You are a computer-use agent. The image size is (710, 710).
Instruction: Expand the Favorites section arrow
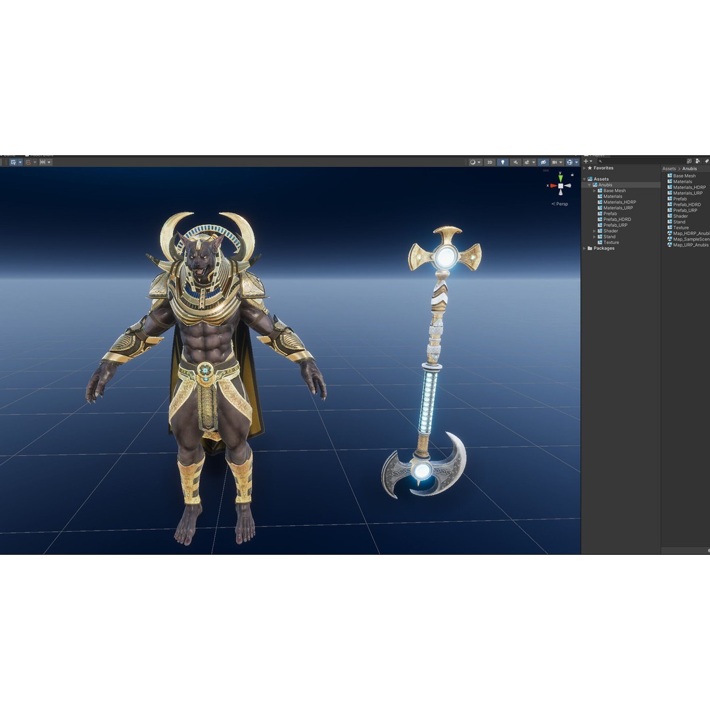coord(584,168)
